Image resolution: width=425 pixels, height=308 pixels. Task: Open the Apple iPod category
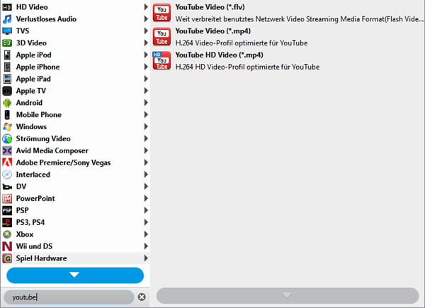pyautogui.click(x=75, y=55)
